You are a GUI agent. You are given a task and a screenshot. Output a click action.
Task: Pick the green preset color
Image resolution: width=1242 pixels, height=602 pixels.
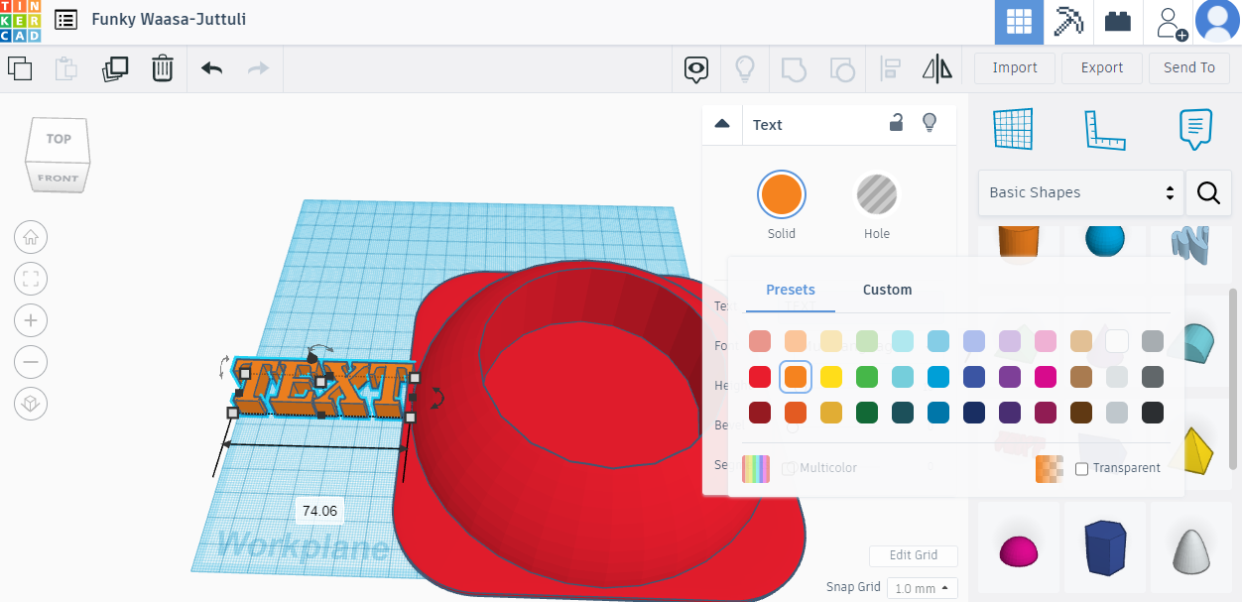(x=867, y=377)
